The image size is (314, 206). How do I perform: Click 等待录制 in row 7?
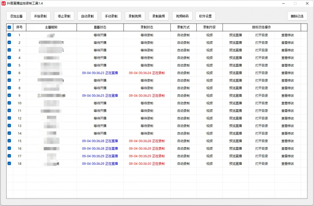(147, 80)
